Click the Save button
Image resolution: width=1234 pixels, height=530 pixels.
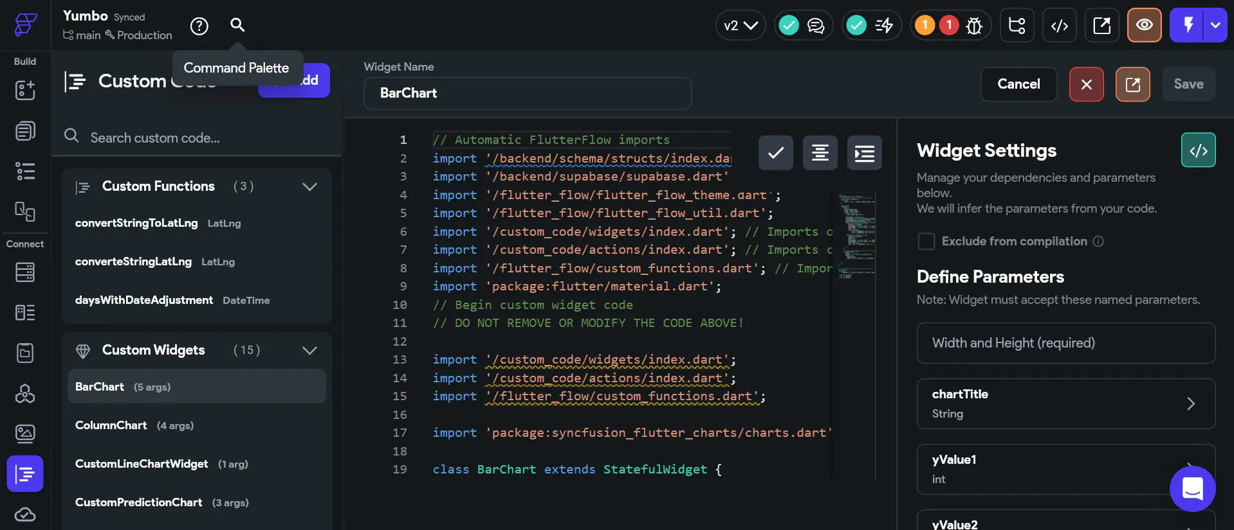1188,84
